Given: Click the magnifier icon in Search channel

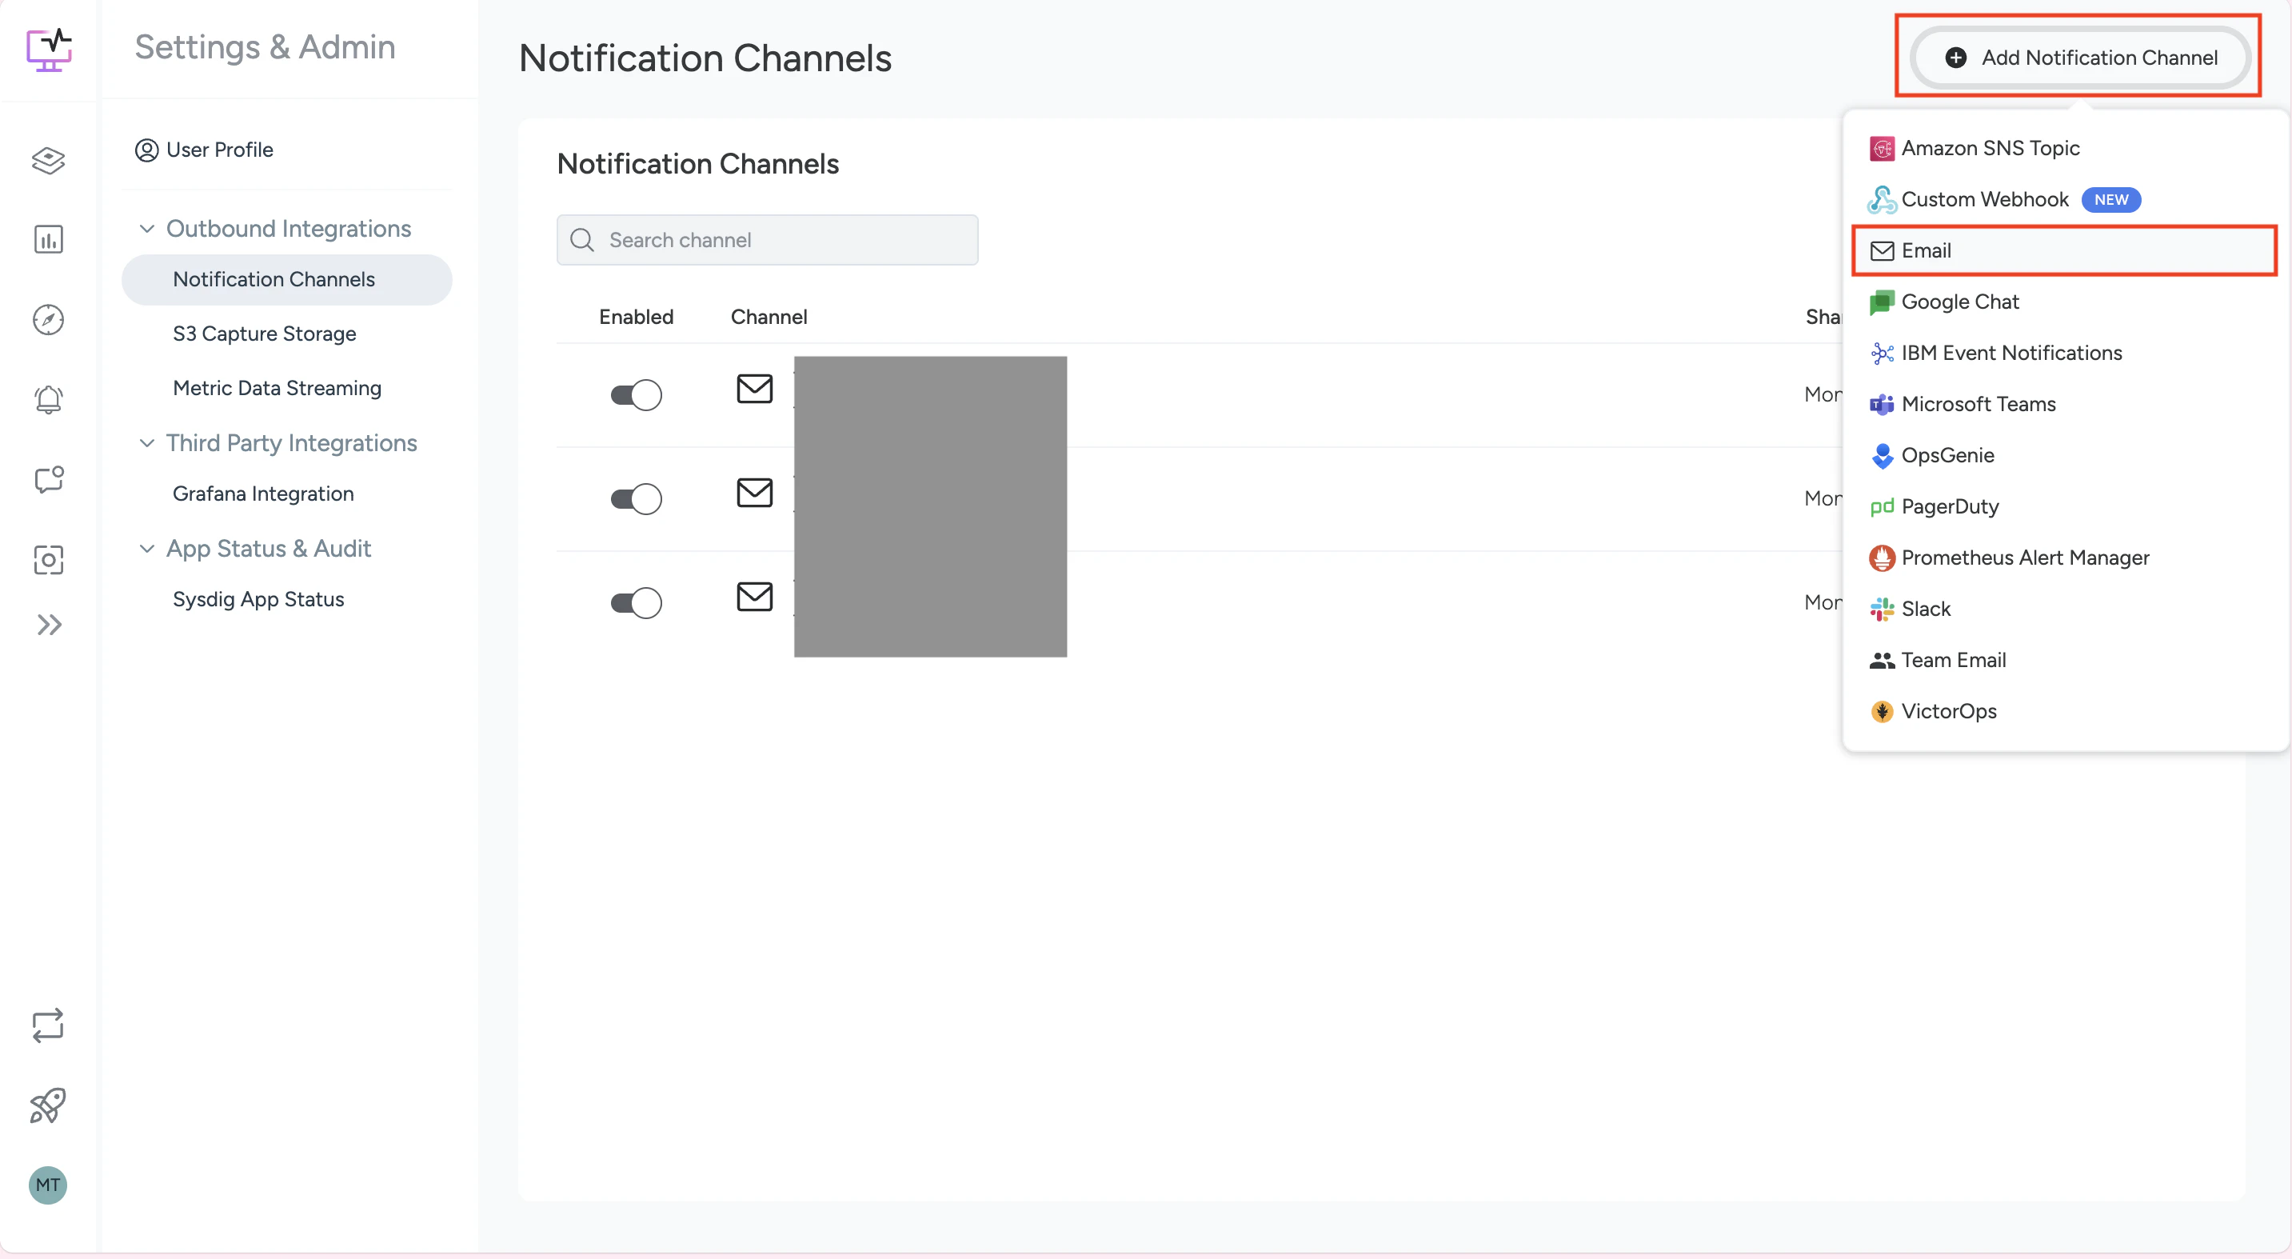Looking at the screenshot, I should 582,240.
